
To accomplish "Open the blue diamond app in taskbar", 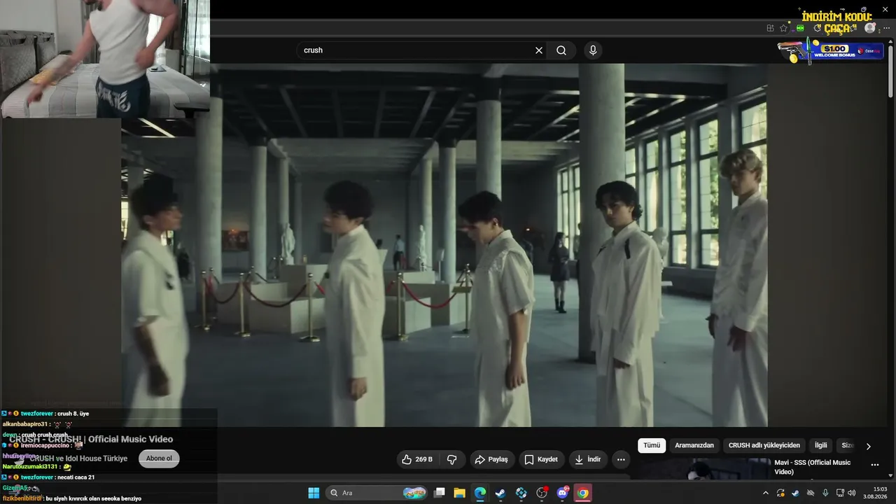I will [521, 493].
